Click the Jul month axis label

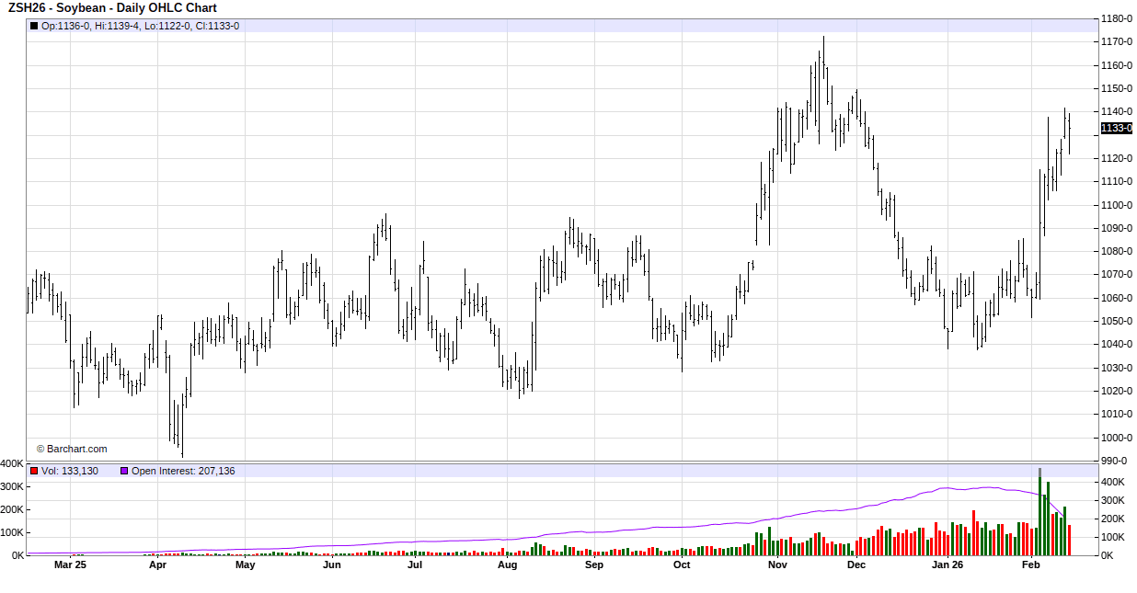point(415,565)
